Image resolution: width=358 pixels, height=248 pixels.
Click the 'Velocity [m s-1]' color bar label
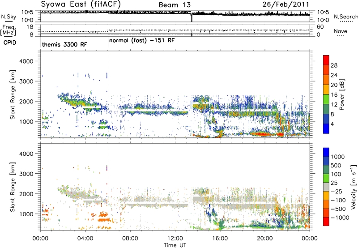354,187
